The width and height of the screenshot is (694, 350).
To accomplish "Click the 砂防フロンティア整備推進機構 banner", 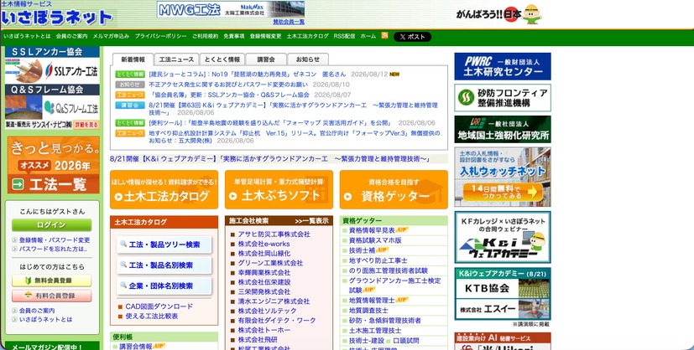I will click(x=503, y=98).
